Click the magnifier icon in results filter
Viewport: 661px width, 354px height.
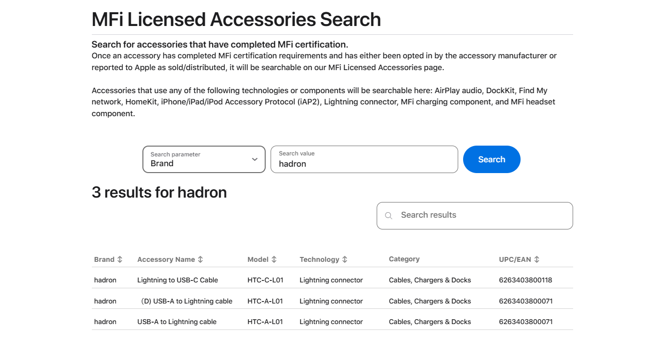[388, 216]
